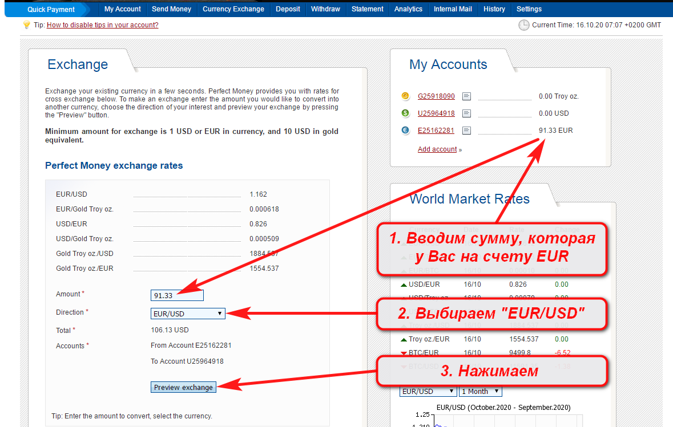Click the Preview exchange button
This screenshot has width=673, height=427.
point(183,387)
